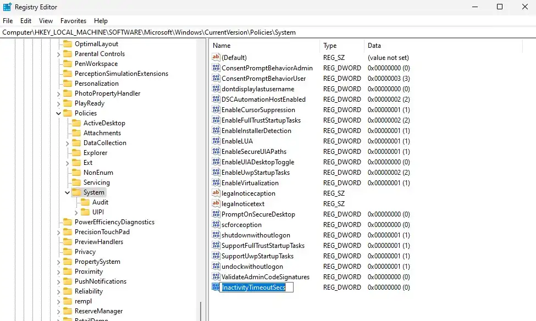
Task: Click the InactivityTimeoutSecs DWORD icon
Action: (215, 287)
